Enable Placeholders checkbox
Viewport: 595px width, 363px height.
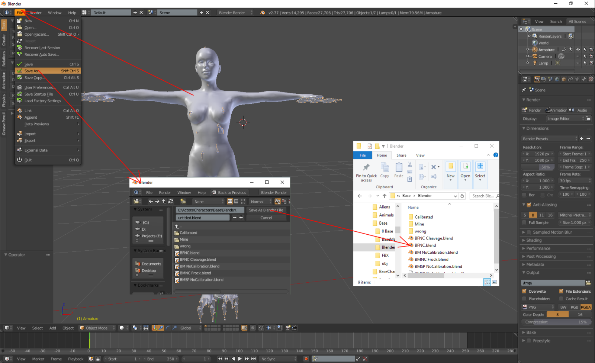click(x=524, y=299)
